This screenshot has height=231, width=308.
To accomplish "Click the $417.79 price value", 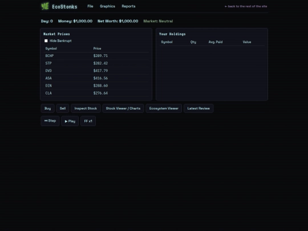I will pyautogui.click(x=100, y=71).
